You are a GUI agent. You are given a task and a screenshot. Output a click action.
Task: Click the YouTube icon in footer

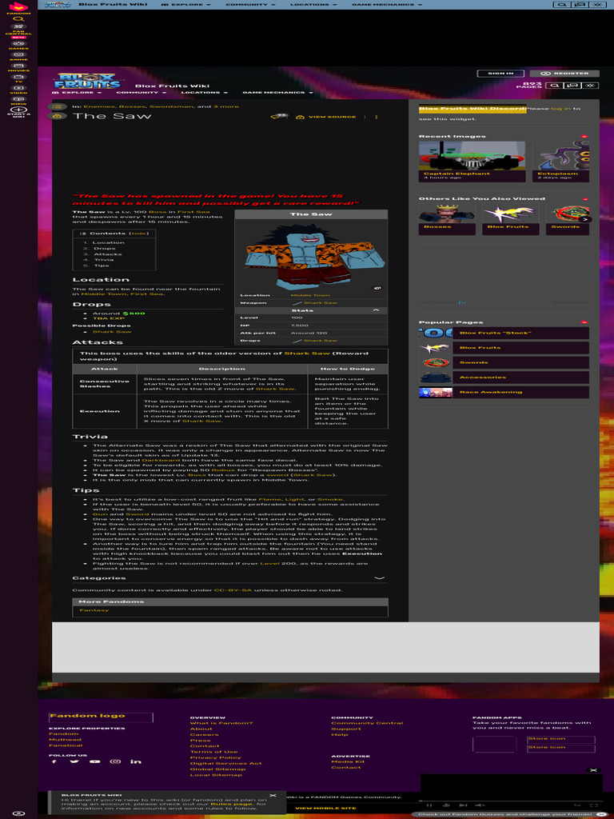click(x=94, y=761)
